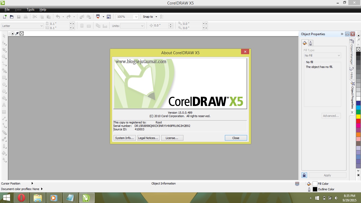
Task: Select the Crop tool
Action: pyautogui.click(x=4, y=50)
